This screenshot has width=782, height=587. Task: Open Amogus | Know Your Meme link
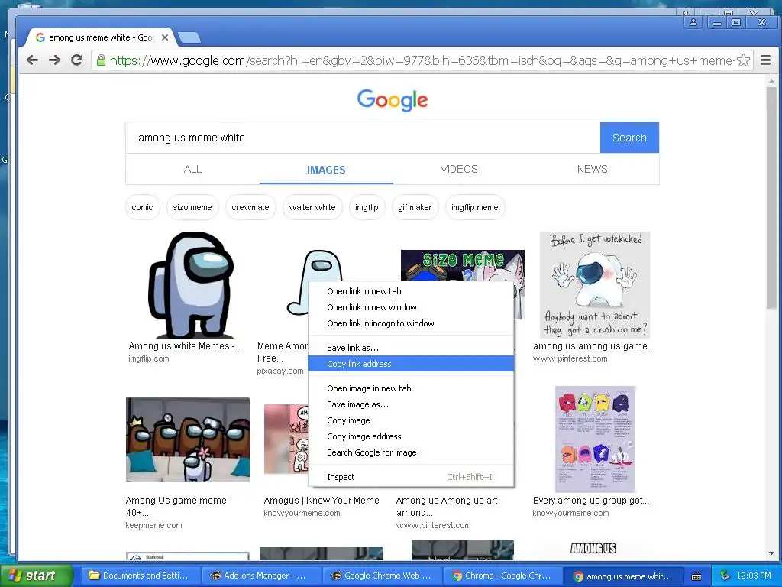(x=322, y=500)
